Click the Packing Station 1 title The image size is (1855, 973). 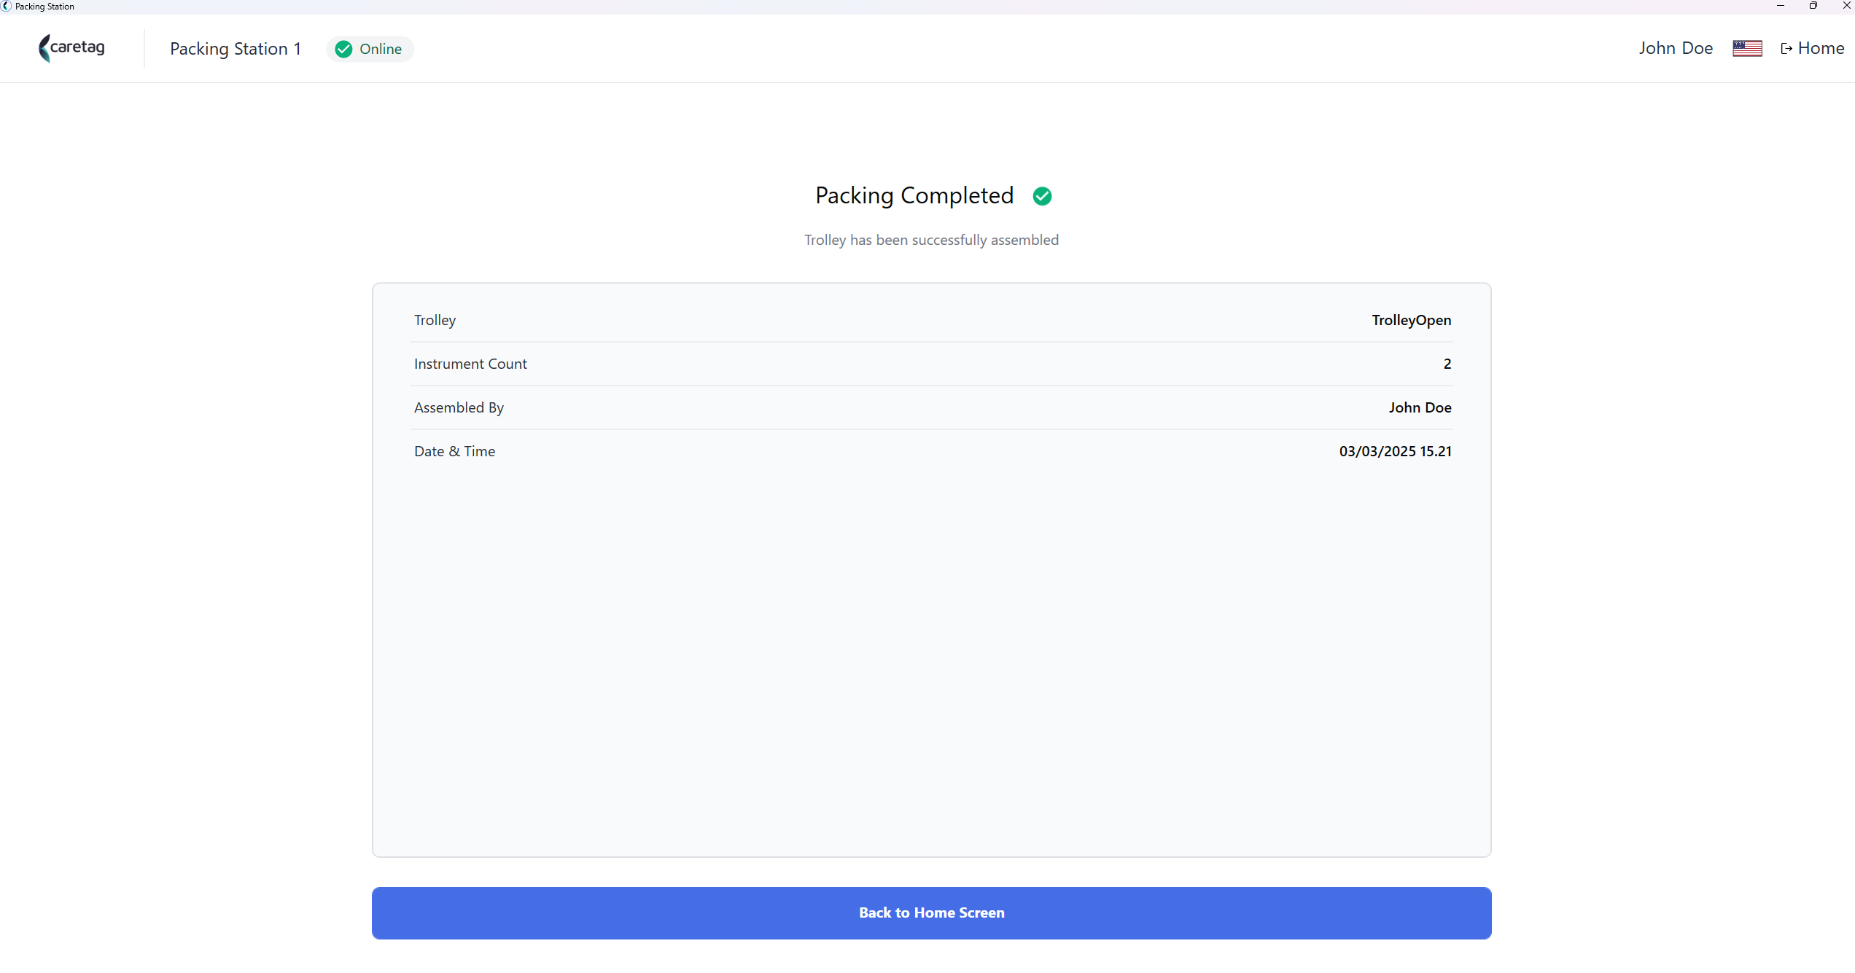[x=236, y=49]
